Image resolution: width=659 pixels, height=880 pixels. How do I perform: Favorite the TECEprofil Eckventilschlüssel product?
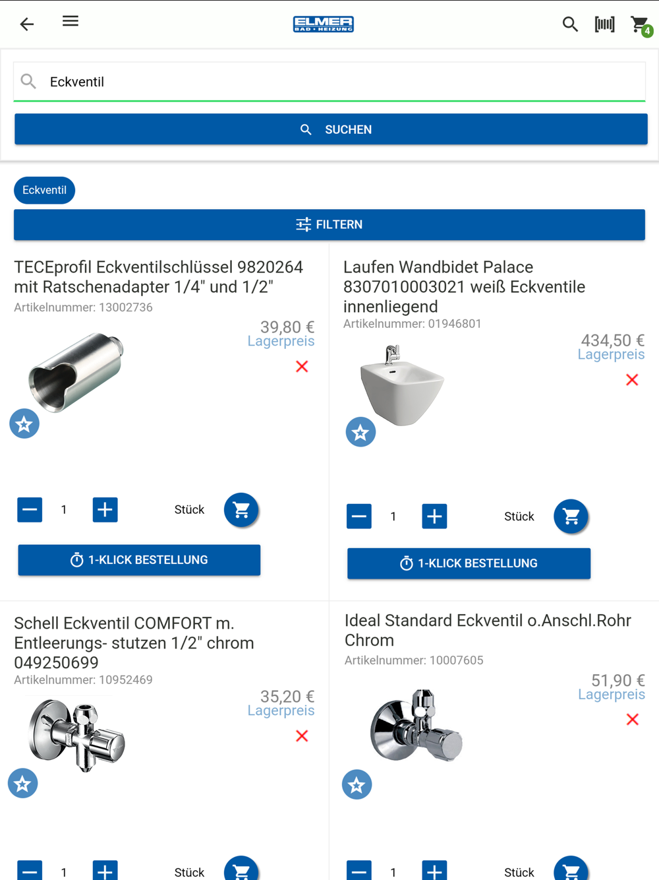pos(24,424)
